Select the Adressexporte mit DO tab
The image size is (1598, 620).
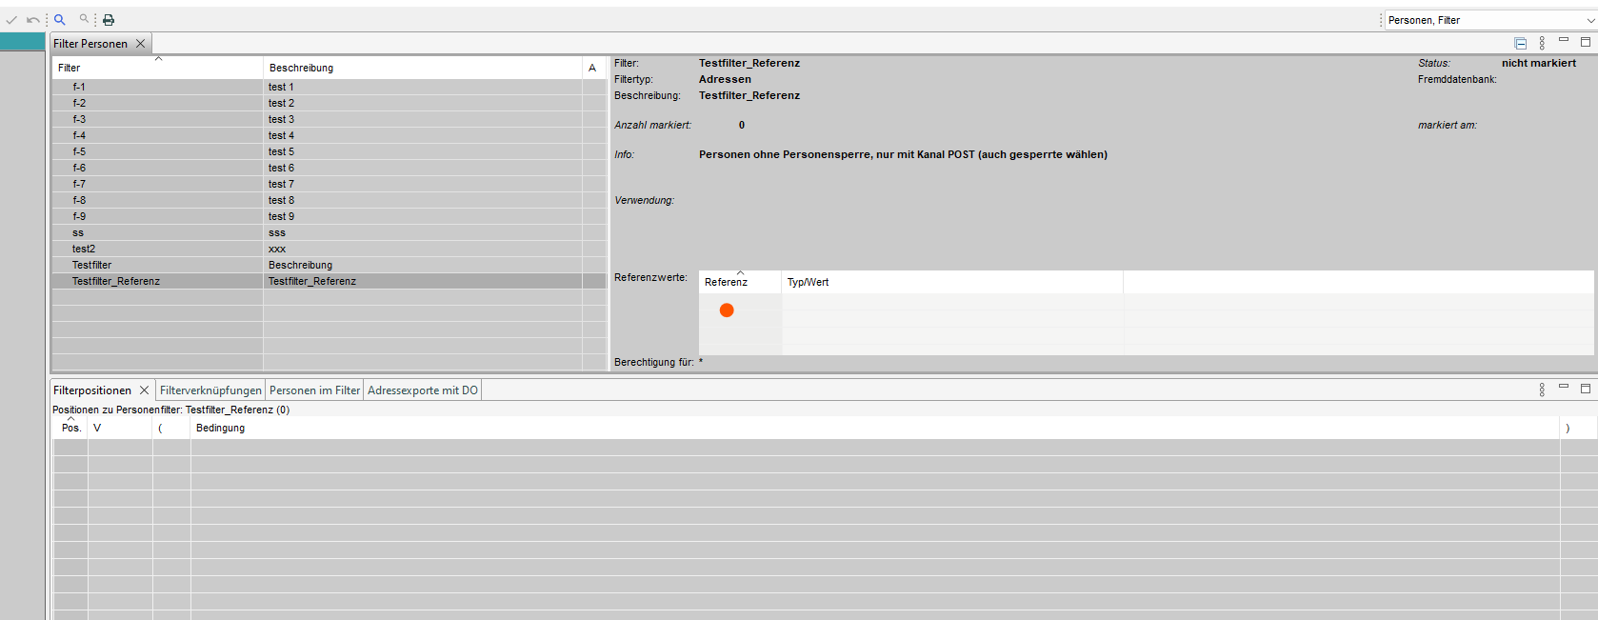pos(423,390)
